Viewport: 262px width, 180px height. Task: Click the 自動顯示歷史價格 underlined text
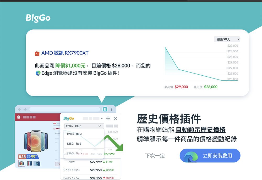tap(200, 130)
